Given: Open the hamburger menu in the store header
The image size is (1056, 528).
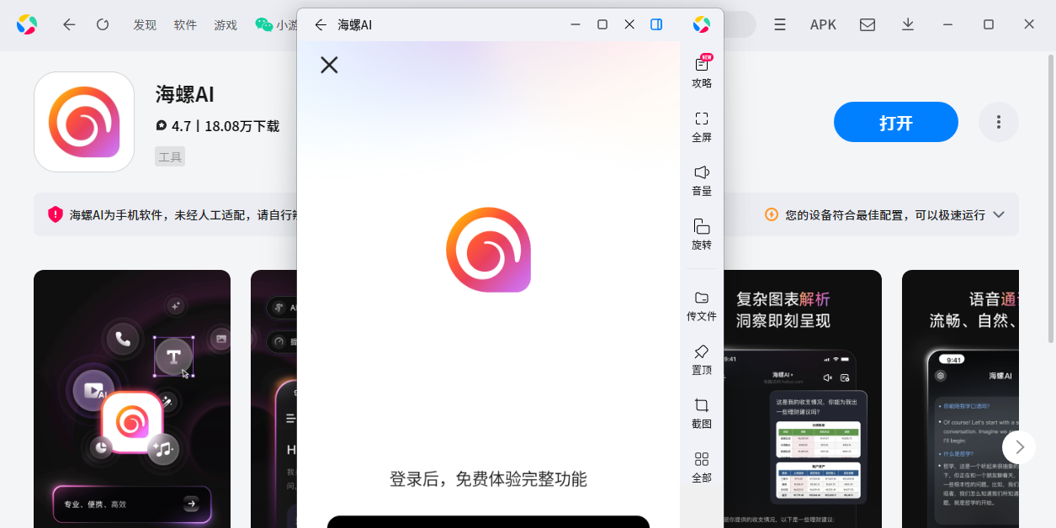Looking at the screenshot, I should pos(780,25).
